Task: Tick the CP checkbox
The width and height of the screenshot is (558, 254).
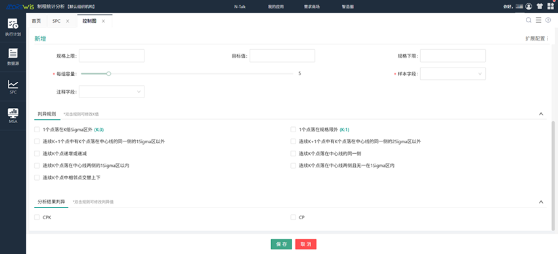Action: [293, 217]
